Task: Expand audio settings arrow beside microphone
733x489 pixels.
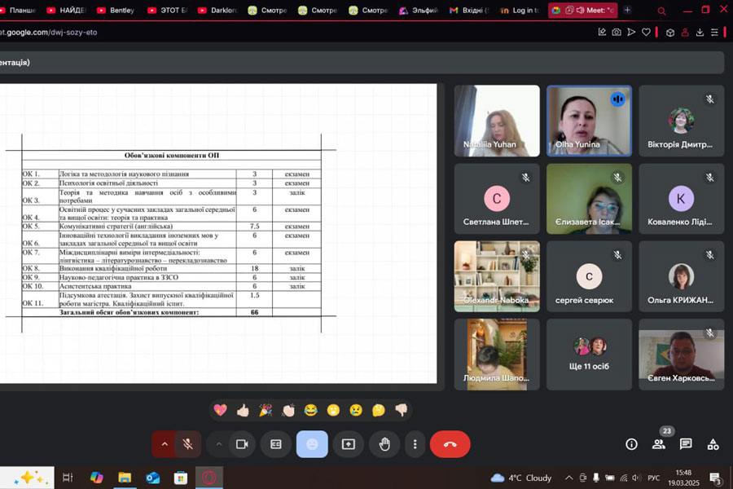Action: (165, 444)
